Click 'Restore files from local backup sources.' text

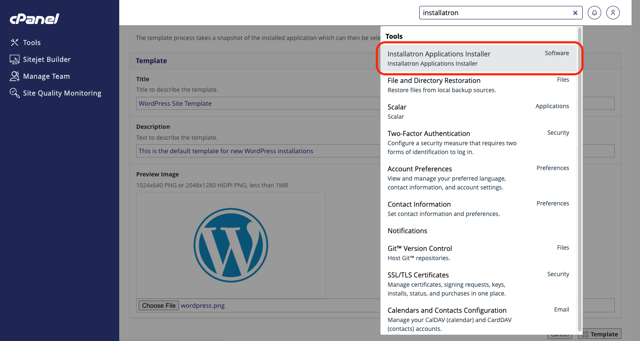click(442, 90)
